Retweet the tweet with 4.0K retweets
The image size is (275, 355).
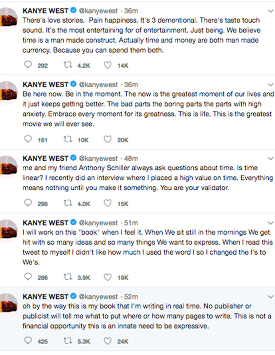click(69, 204)
